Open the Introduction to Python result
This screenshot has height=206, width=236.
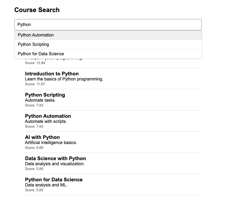point(52,74)
